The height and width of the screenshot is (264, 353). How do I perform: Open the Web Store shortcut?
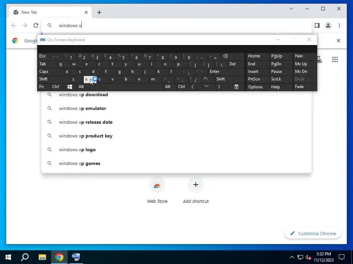157,190
